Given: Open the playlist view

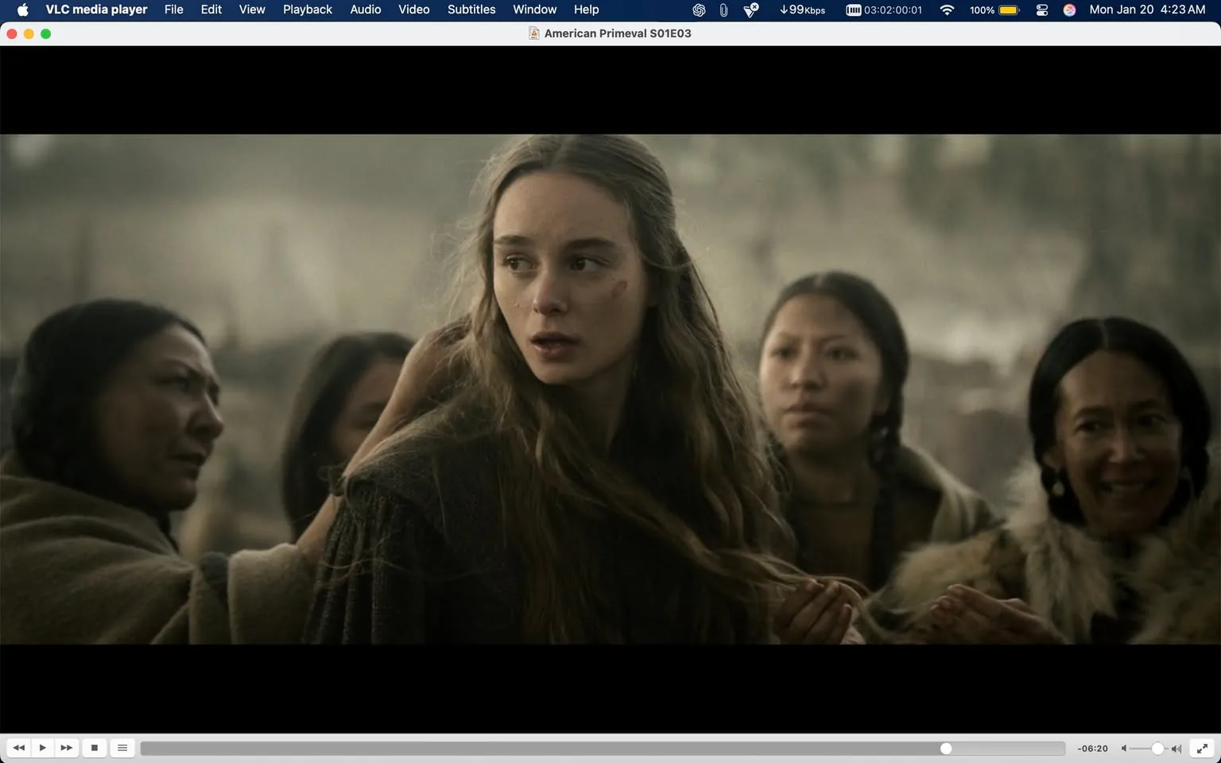Looking at the screenshot, I should tap(122, 748).
